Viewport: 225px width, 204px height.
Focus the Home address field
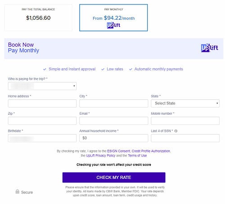[42, 104]
